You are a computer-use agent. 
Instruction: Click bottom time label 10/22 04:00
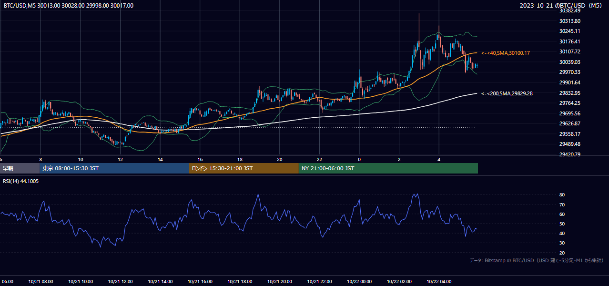[x=439, y=282]
